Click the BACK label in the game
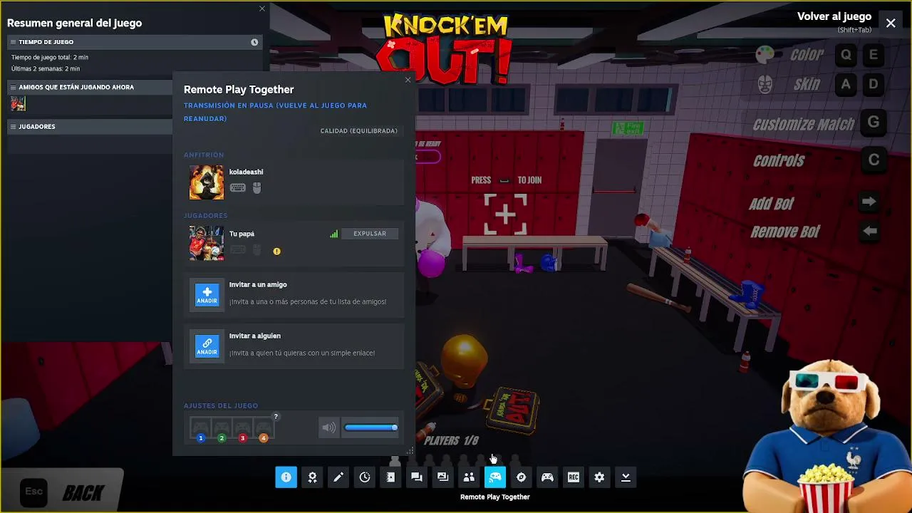Image resolution: width=912 pixels, height=513 pixels. point(83,493)
